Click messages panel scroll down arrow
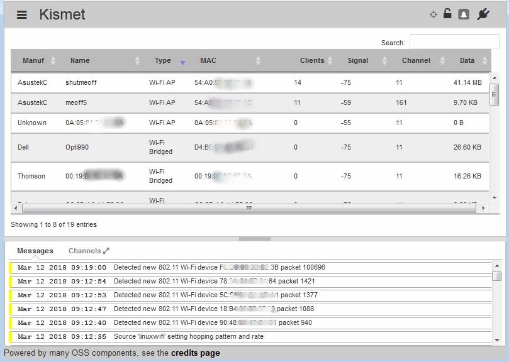Screen dimensions: 509x362 click(x=496, y=340)
